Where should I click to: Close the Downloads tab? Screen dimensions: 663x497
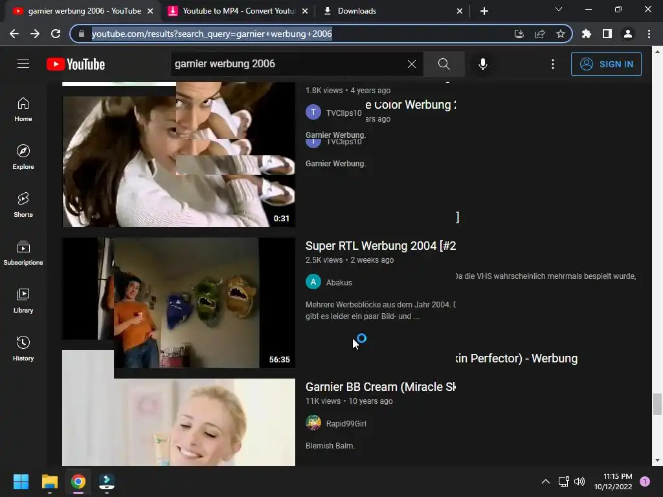pos(460,11)
